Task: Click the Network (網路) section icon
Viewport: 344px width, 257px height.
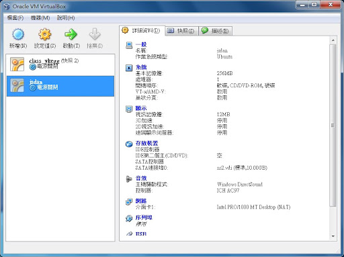Action: click(129, 201)
